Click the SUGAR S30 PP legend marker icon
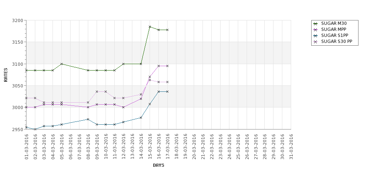 click(316, 42)
